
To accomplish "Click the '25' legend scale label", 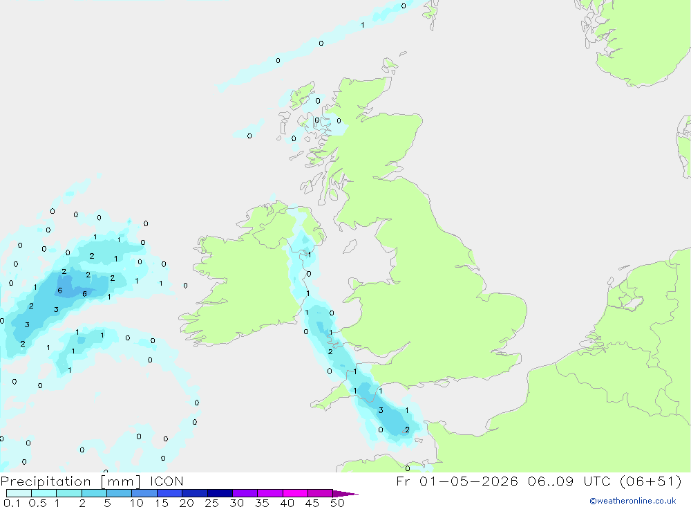I will tap(211, 503).
